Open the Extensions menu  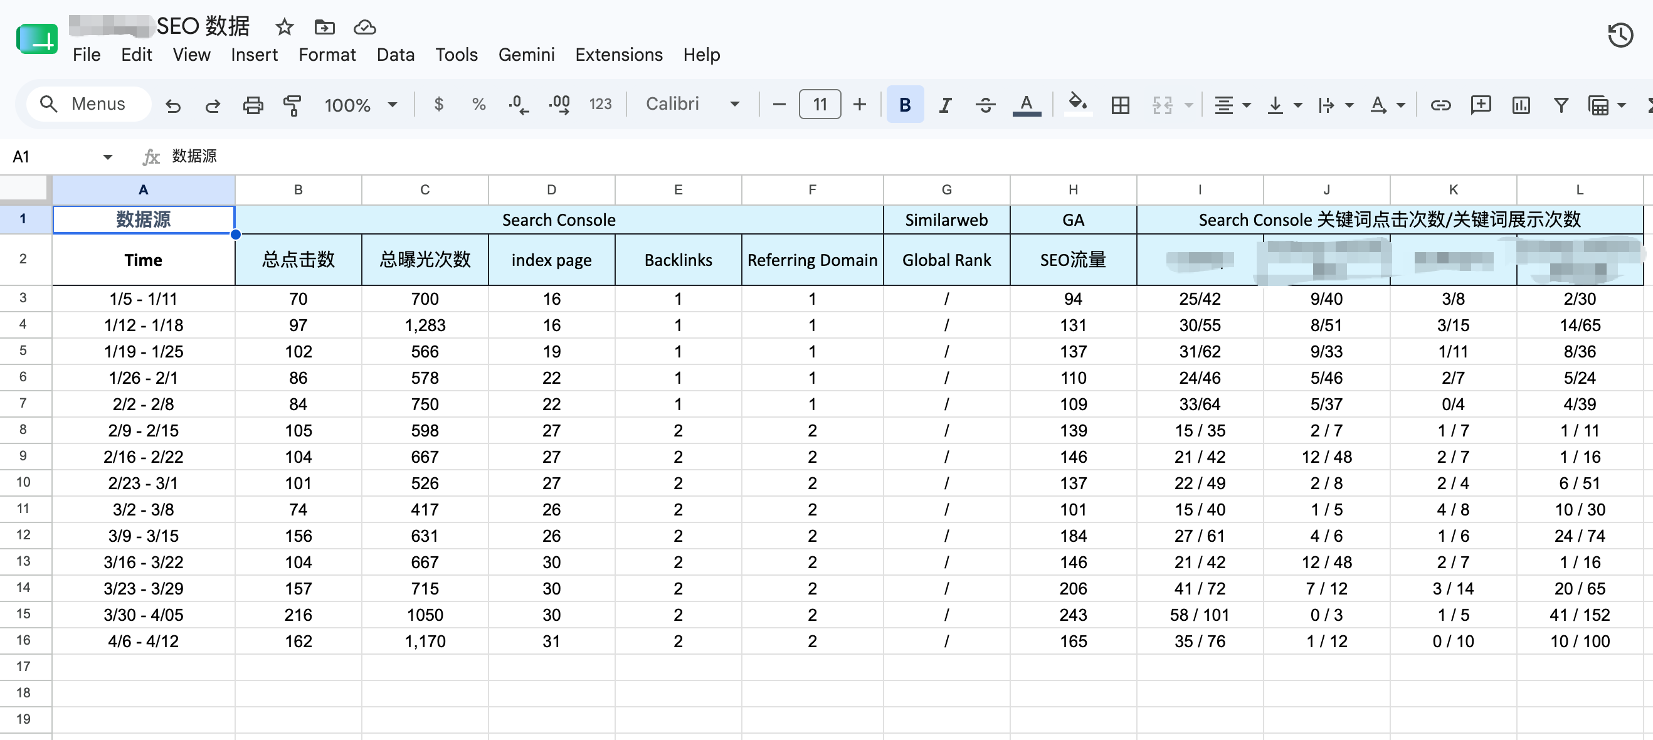[x=618, y=55]
